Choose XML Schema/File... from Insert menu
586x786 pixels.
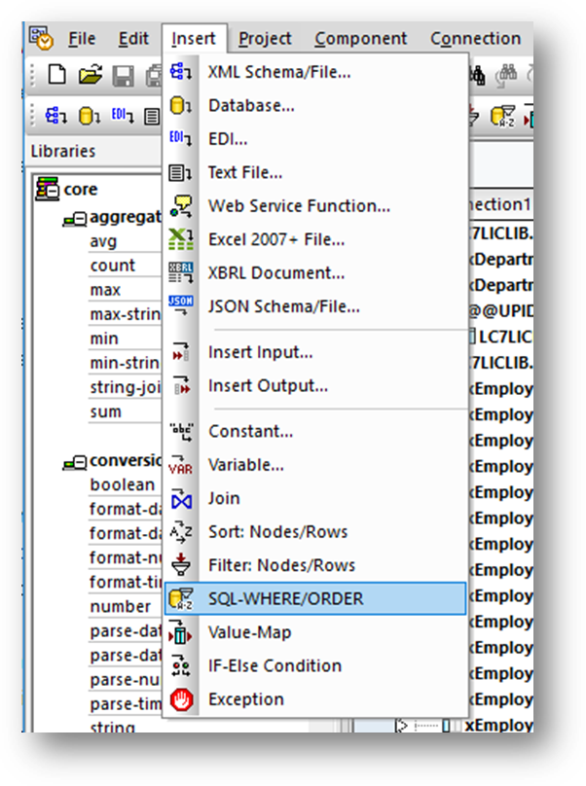point(315,72)
